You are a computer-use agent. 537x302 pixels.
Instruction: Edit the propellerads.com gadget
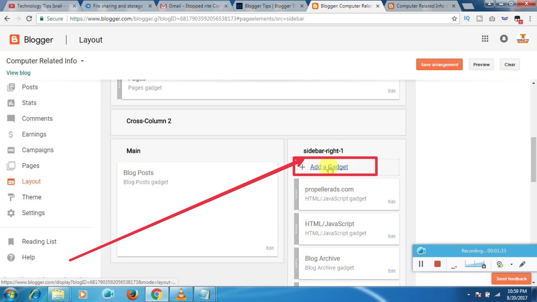click(392, 202)
